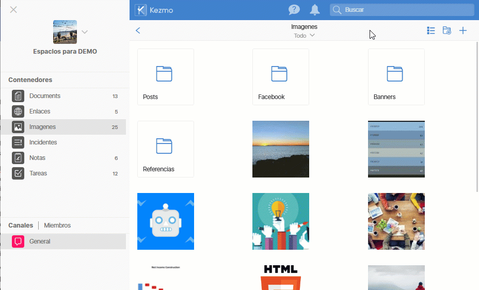This screenshot has width=479, height=290.
Task: Click the Buscar search field
Action: [x=402, y=10]
